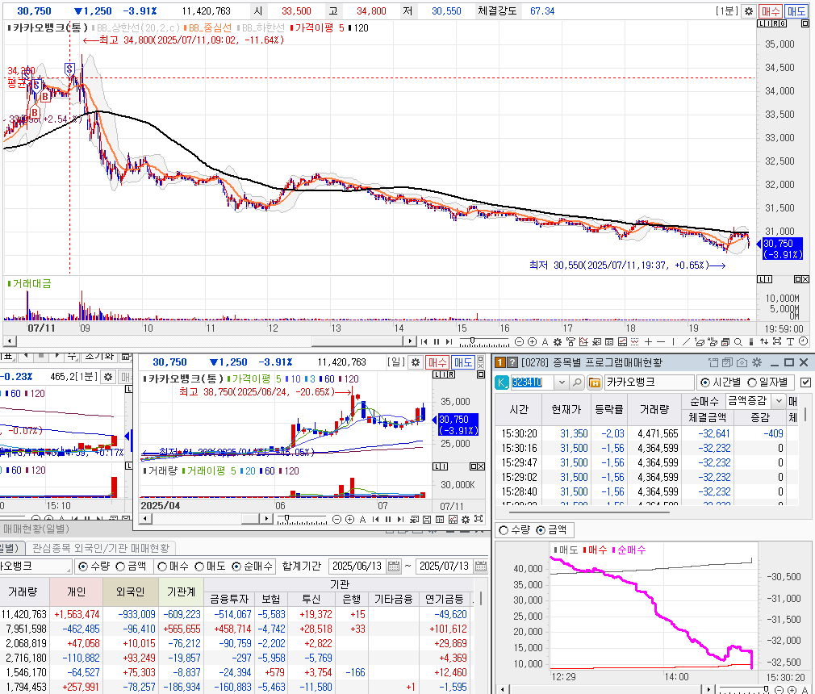Click the left arrow of main chart scrollbar
815x694 pixels.
(x=10, y=341)
